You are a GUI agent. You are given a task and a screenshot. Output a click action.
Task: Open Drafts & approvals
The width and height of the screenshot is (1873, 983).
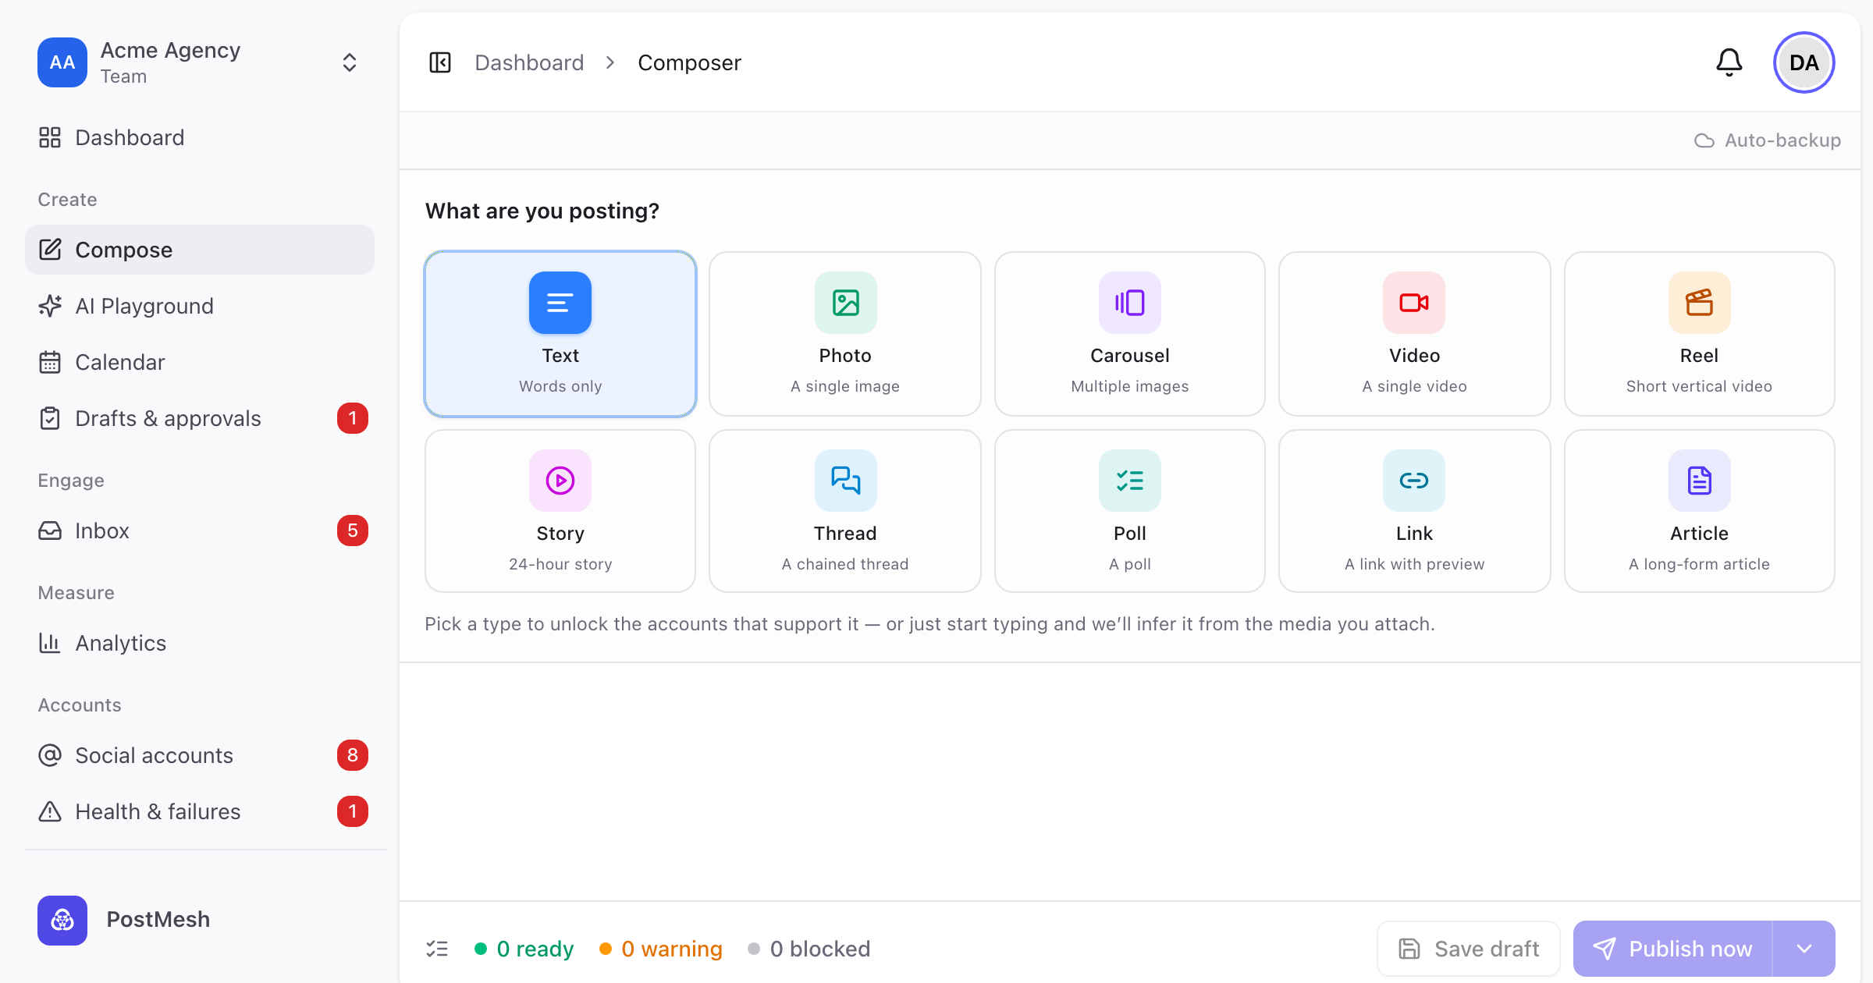[x=200, y=418]
